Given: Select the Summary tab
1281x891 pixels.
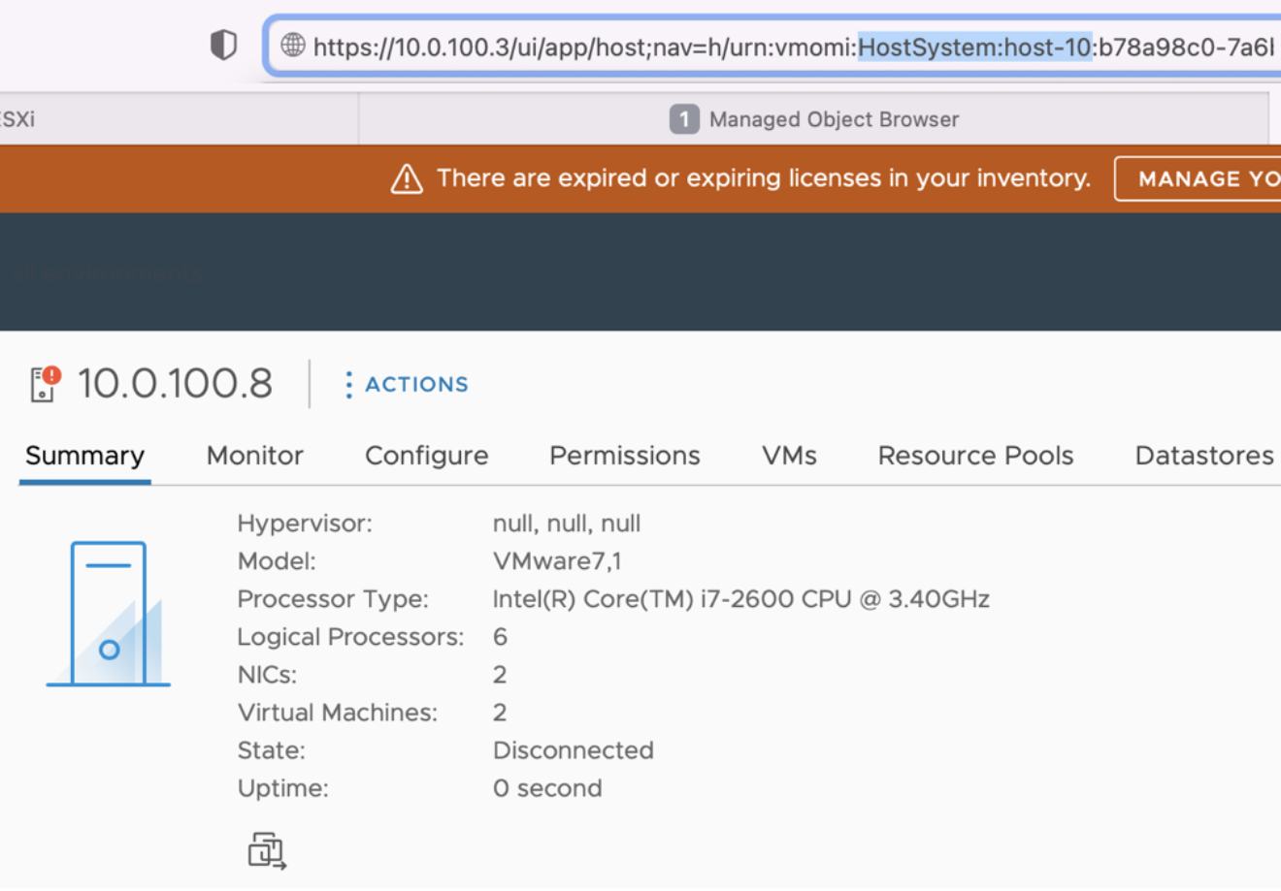Looking at the screenshot, I should point(84,456).
